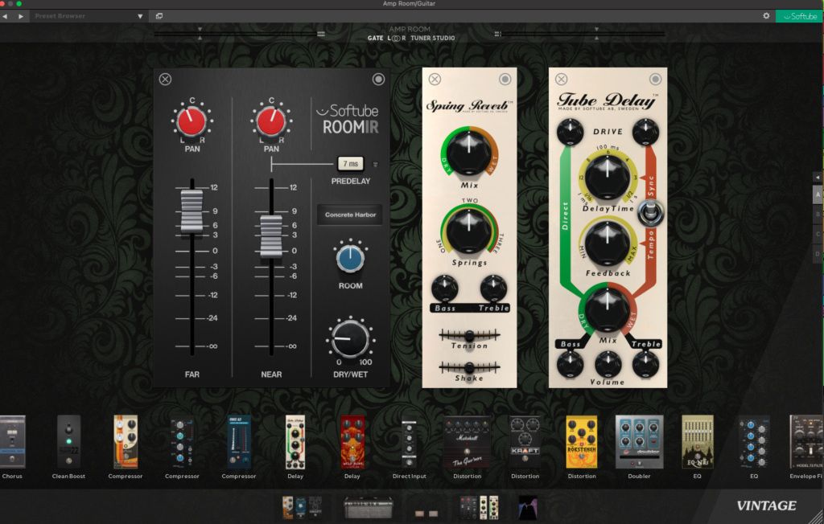Toggle the Spring Reverb bypass button
824x524 pixels.
pyautogui.click(x=505, y=79)
